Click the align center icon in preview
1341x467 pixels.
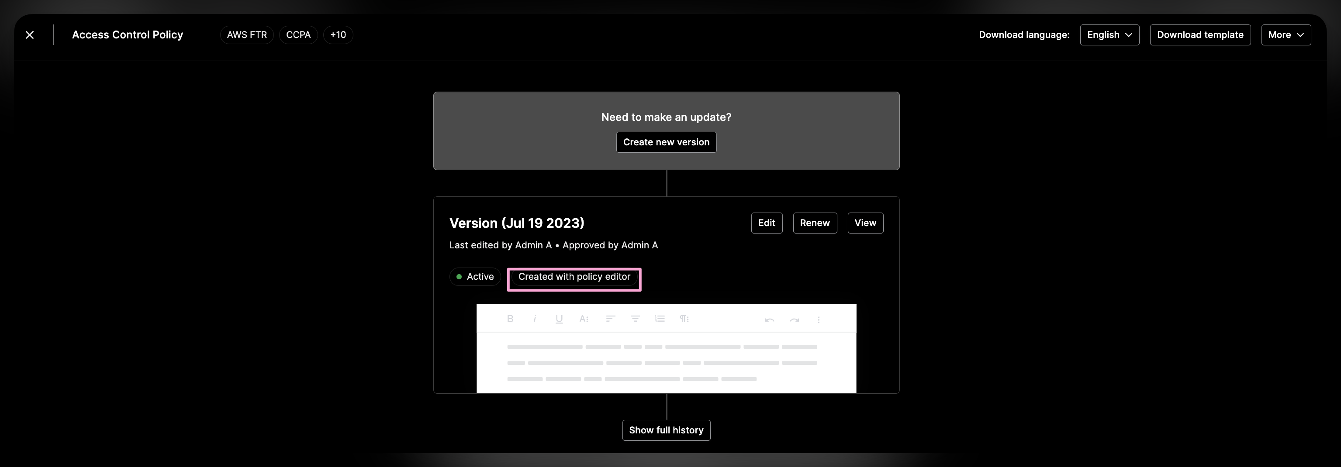pos(635,319)
